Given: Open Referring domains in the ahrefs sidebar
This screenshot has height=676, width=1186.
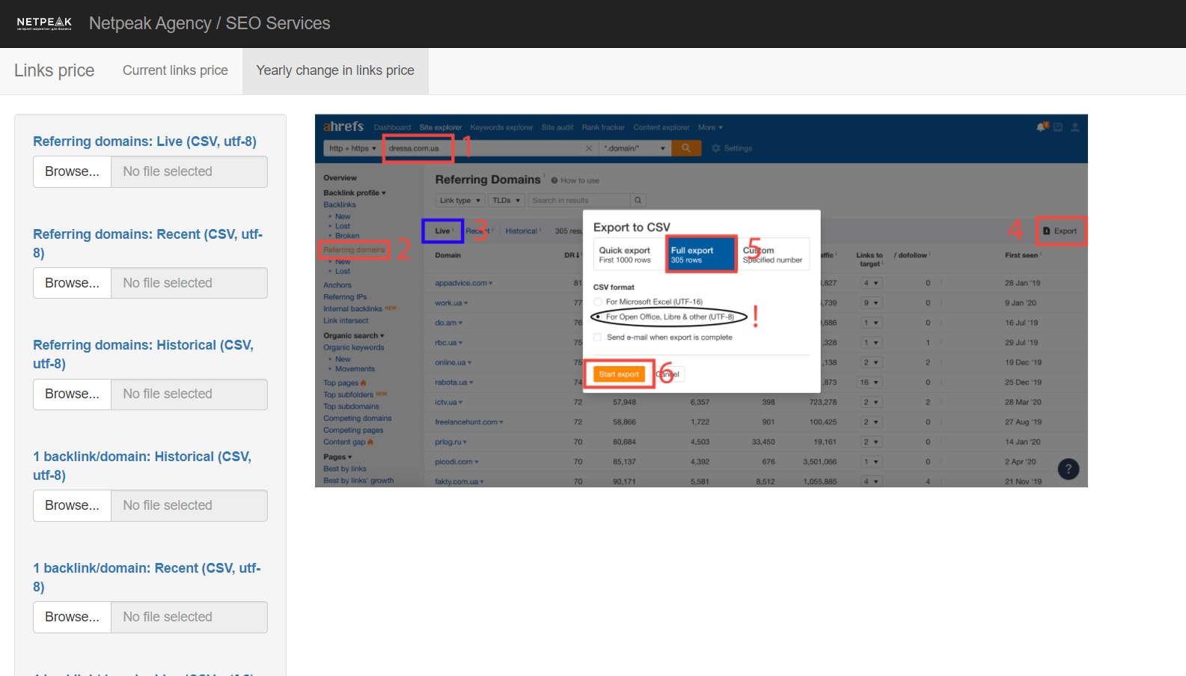Looking at the screenshot, I should coord(354,249).
